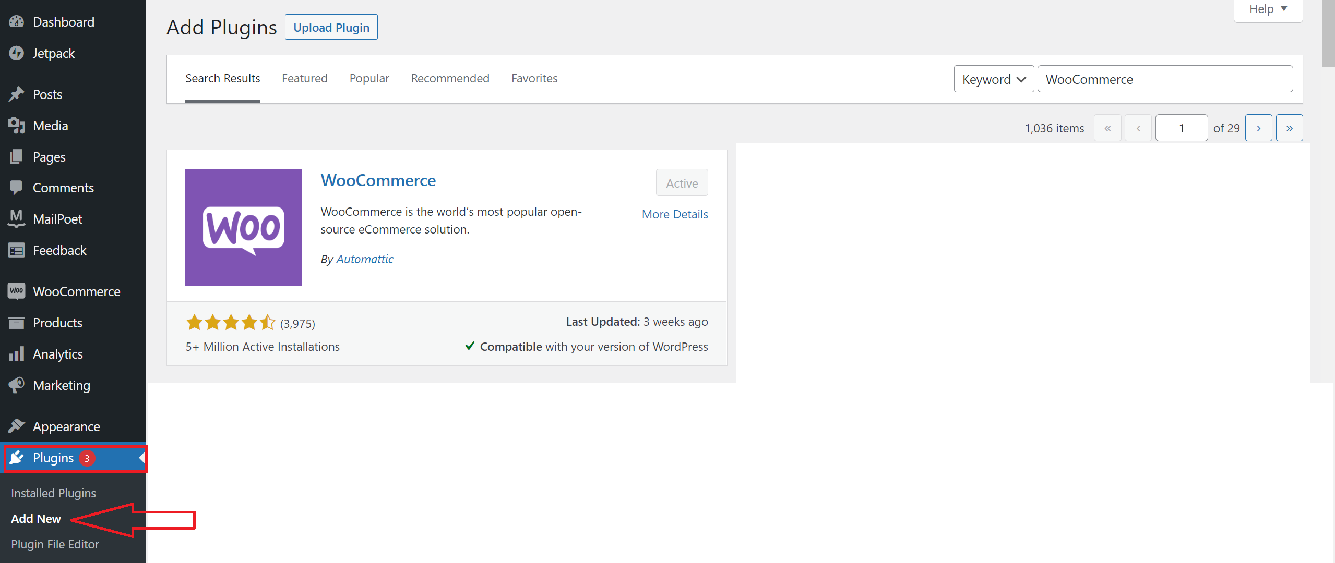Viewport: 1335px width, 563px height.
Task: Click the previous page pagination arrow
Action: [x=1138, y=128]
